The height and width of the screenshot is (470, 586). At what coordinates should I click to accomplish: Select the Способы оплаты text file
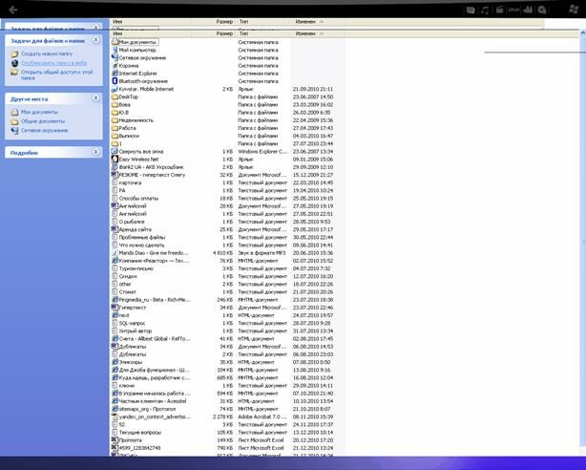[x=138, y=199]
